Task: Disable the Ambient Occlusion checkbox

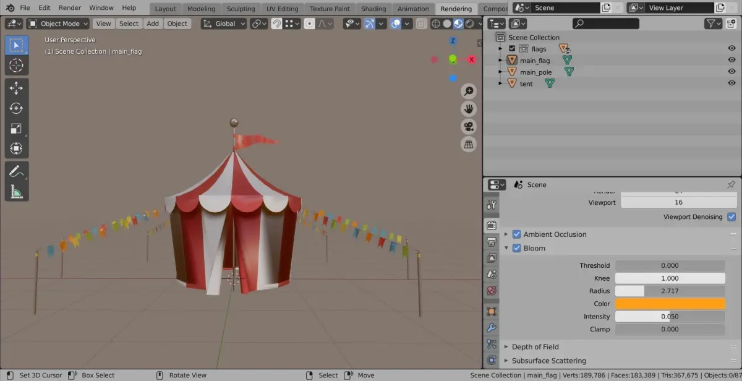Action: 517,234
